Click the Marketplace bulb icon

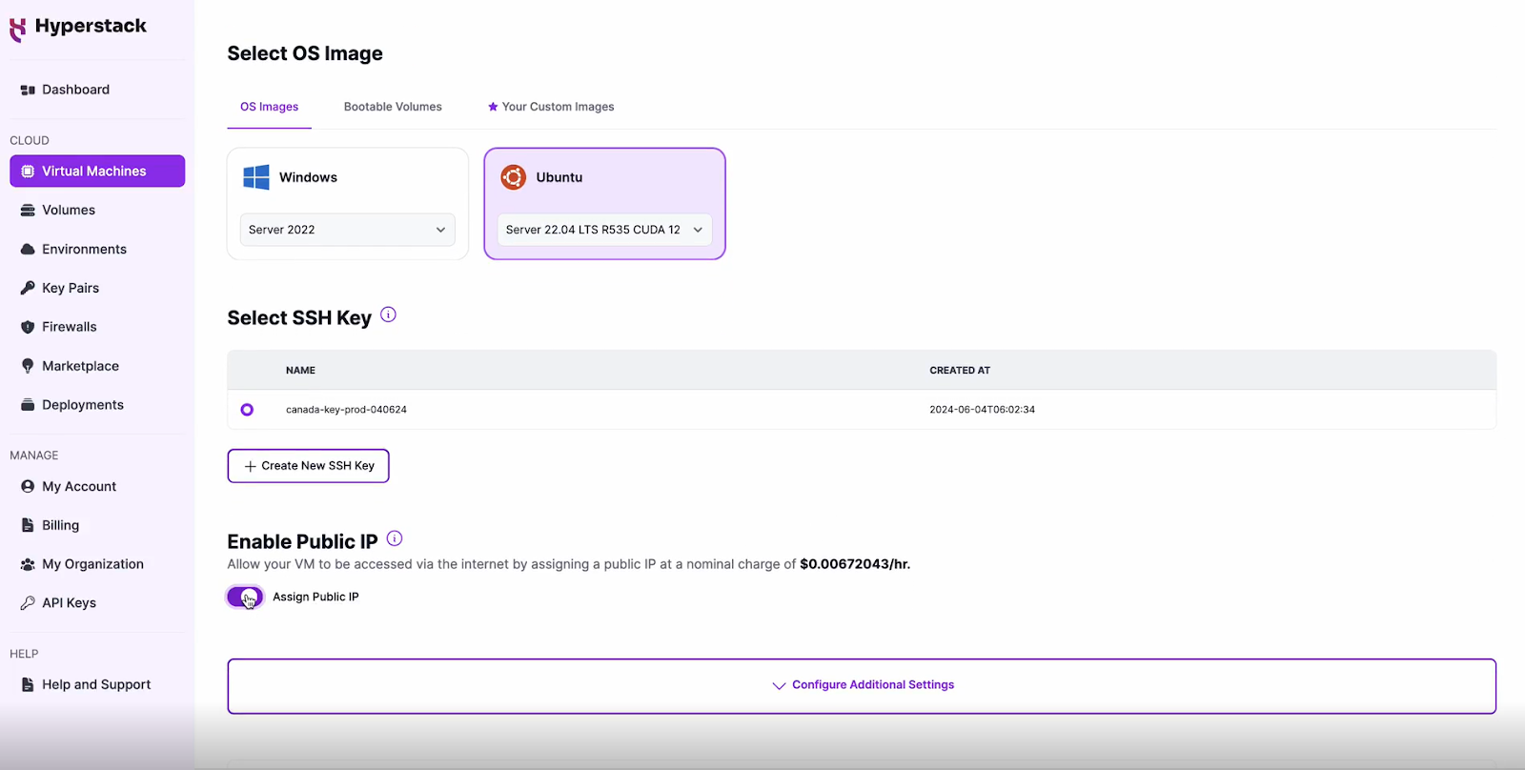pyautogui.click(x=28, y=366)
